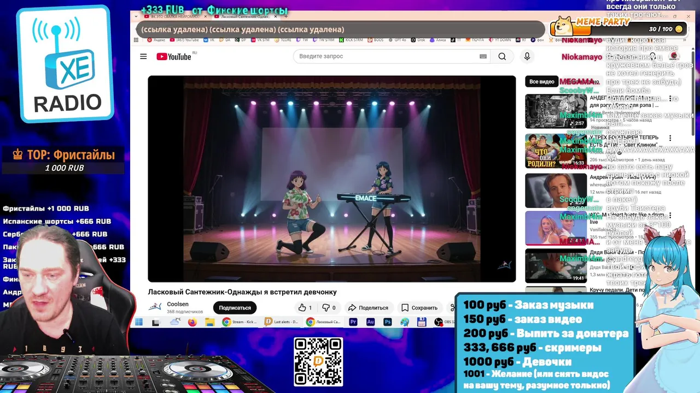This screenshot has width=700, height=393.
Task: Click Сохранить to save the video
Action: (419, 308)
